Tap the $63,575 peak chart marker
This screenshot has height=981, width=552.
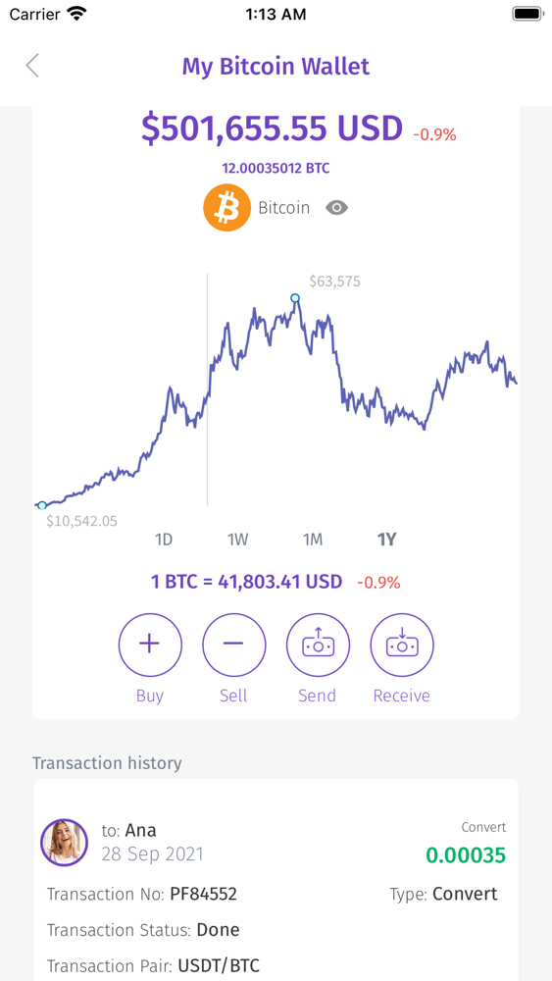pos(296,298)
